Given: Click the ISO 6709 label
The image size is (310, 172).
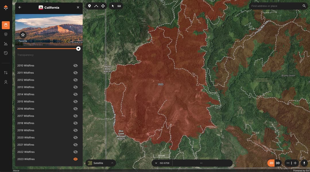Looking at the screenshot, I should click(x=164, y=163).
